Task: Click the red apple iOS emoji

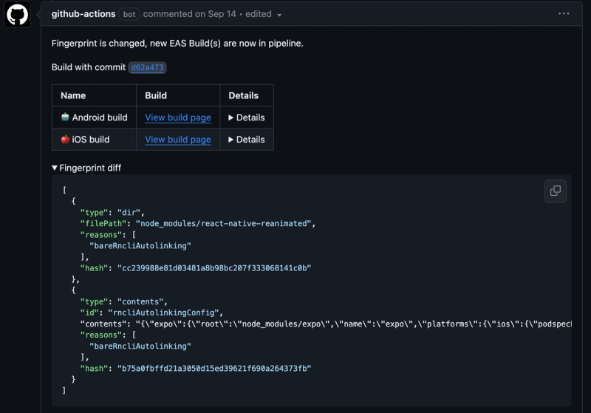Action: pos(65,139)
